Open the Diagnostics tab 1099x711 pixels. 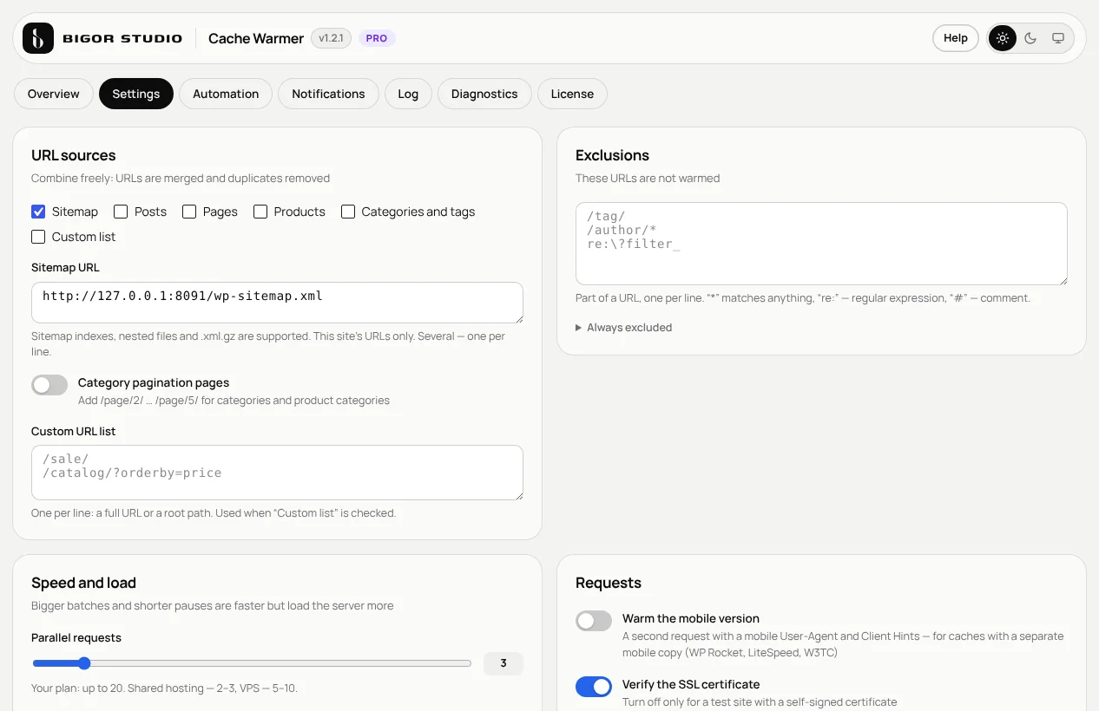[484, 94]
